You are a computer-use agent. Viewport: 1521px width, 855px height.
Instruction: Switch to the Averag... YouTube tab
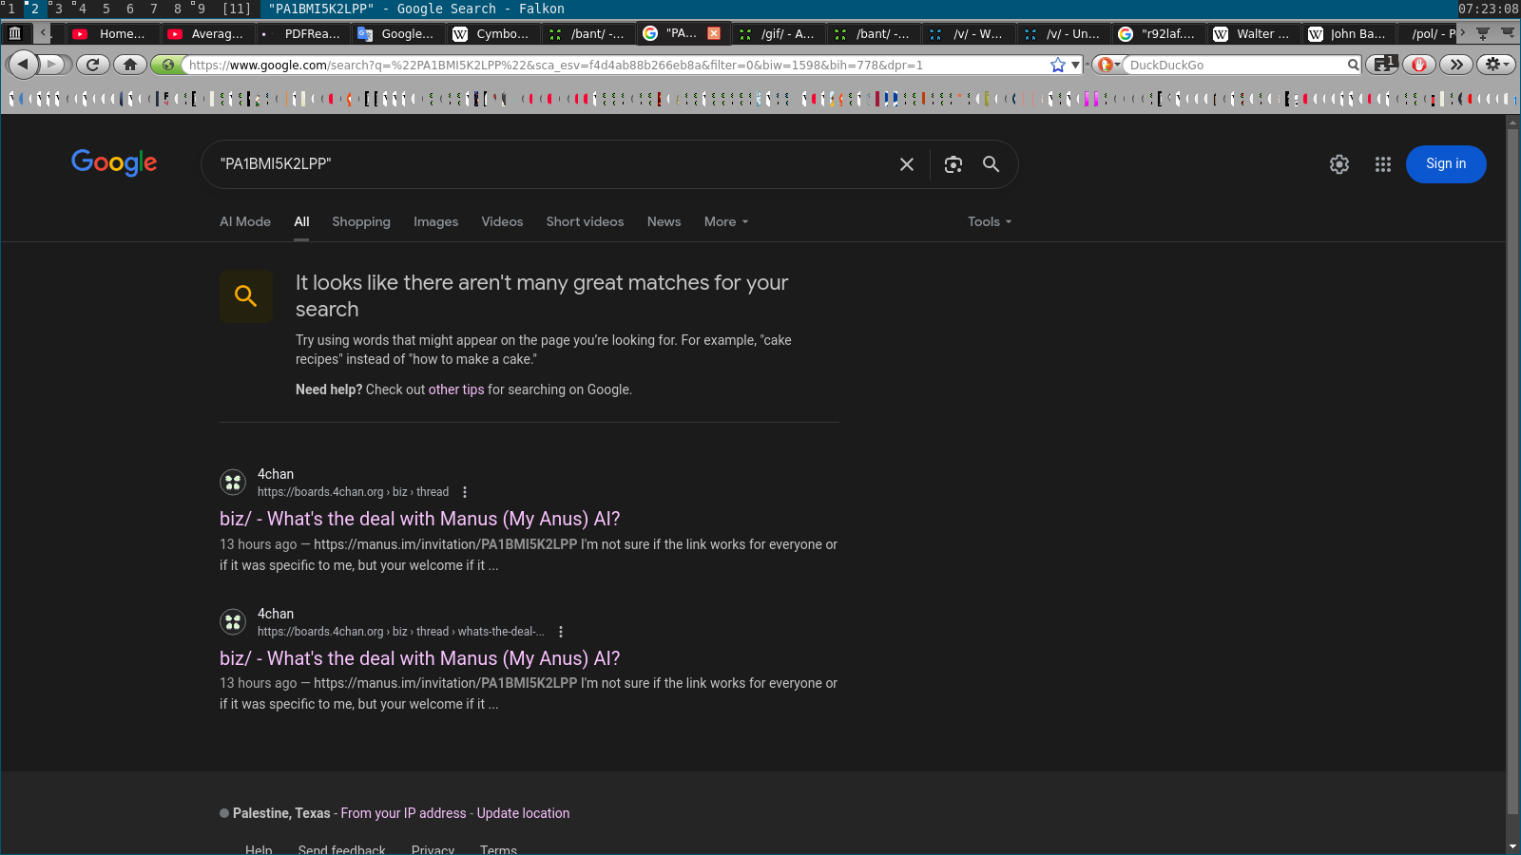point(207,33)
